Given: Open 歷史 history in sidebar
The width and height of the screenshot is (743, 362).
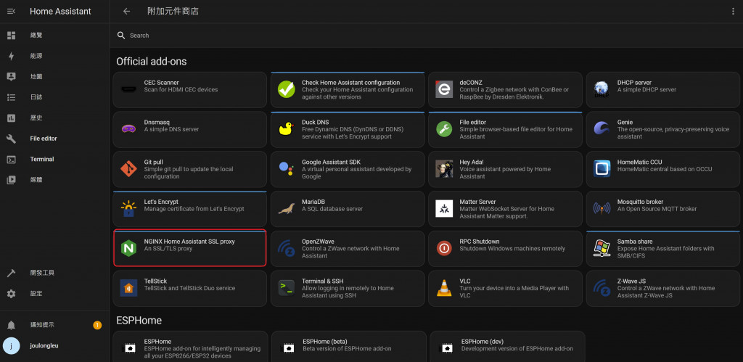Looking at the screenshot, I should [x=54, y=118].
